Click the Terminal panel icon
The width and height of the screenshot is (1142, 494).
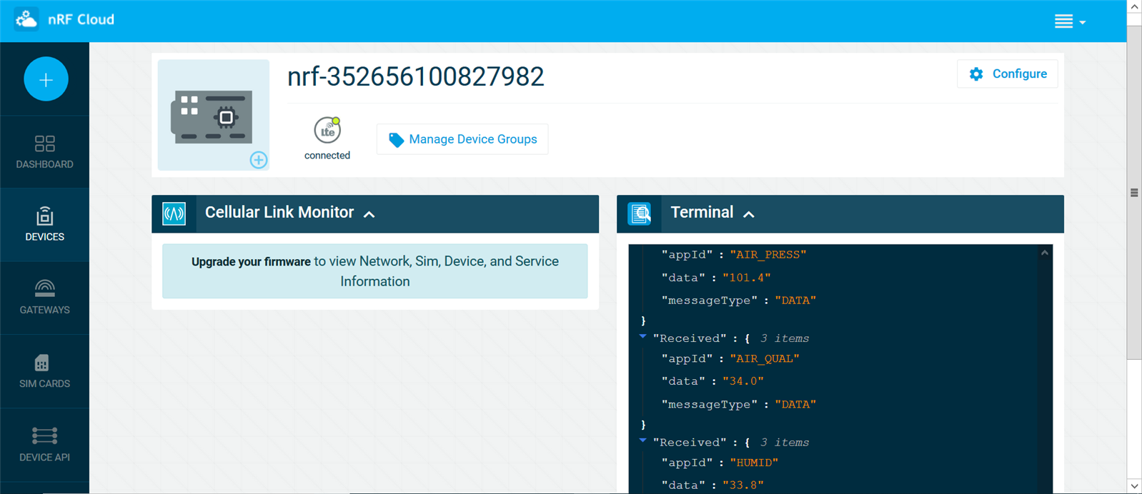pos(640,213)
